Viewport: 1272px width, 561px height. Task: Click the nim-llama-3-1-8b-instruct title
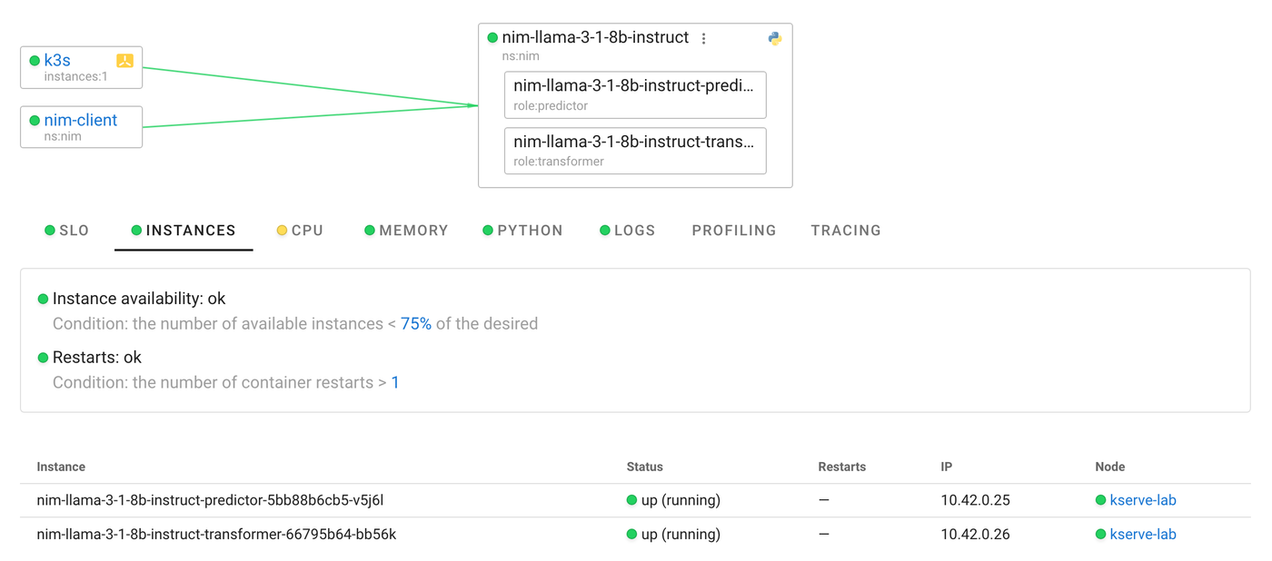(x=595, y=37)
